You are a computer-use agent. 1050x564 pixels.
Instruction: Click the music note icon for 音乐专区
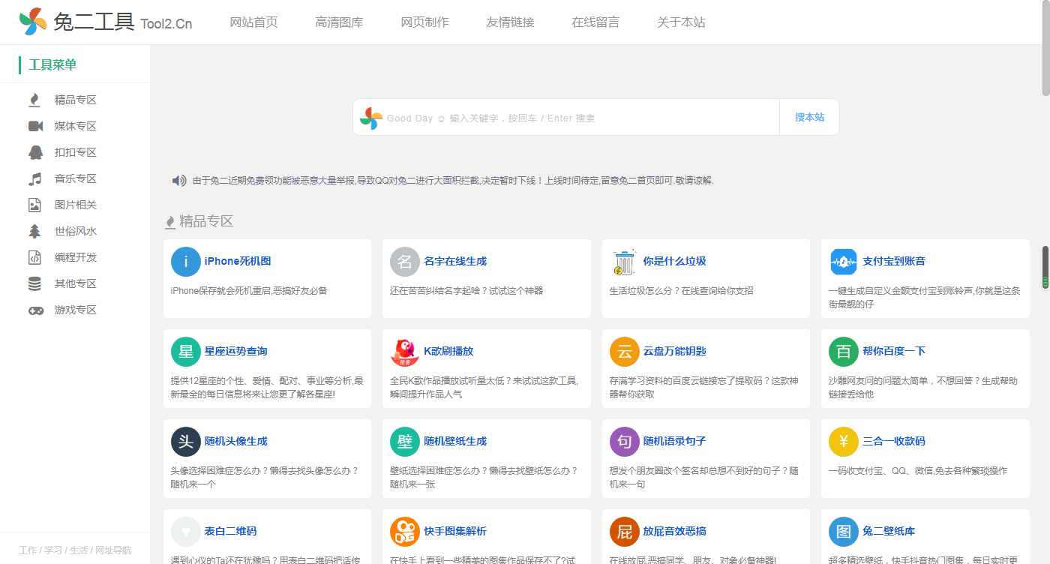(x=35, y=178)
